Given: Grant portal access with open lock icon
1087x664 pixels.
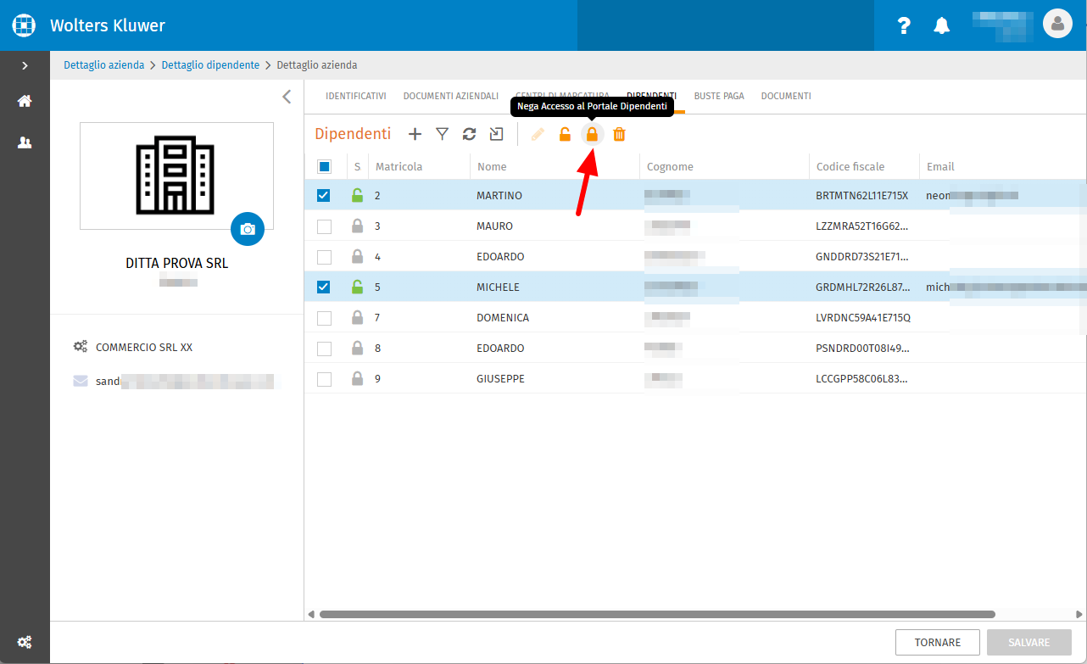Looking at the screenshot, I should (565, 134).
